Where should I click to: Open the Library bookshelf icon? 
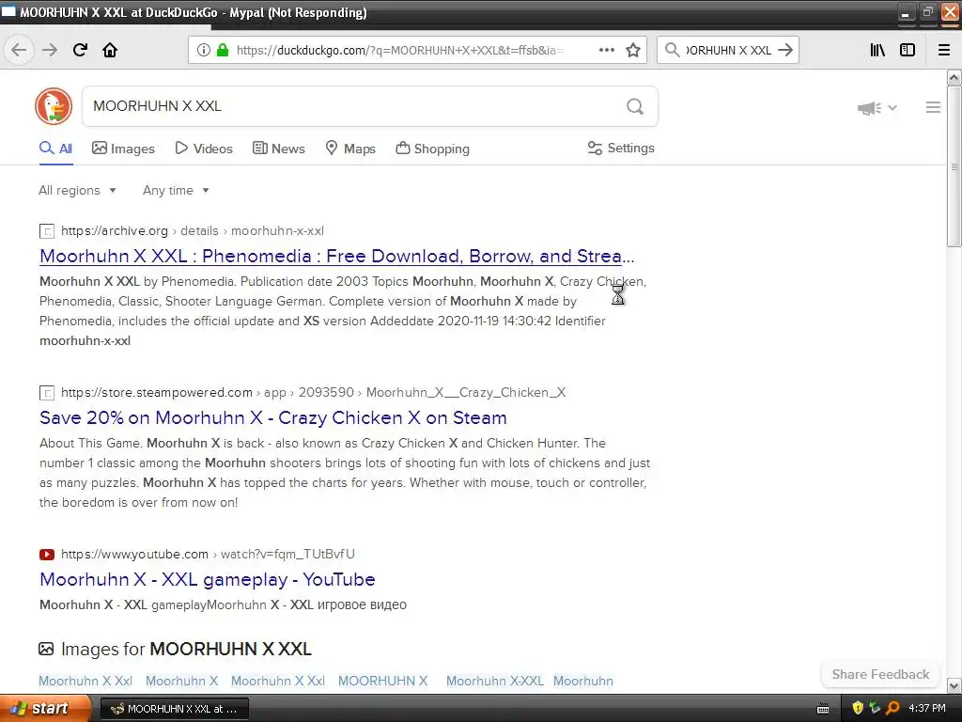pos(877,50)
